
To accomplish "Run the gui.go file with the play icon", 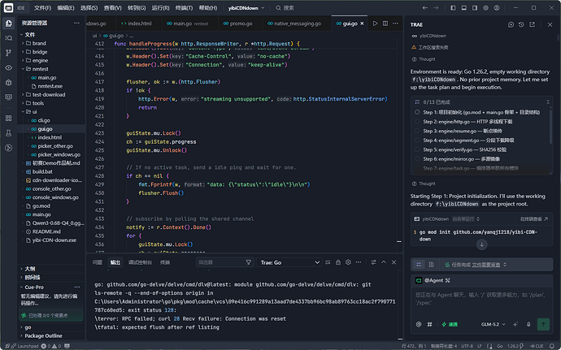I will click(x=375, y=24).
